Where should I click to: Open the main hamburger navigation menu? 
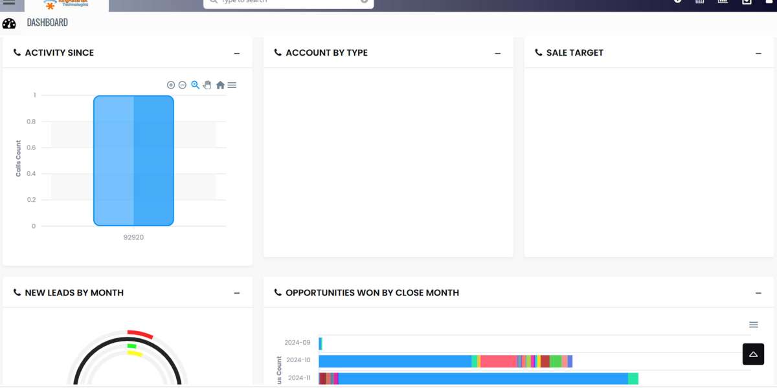pos(8,2)
